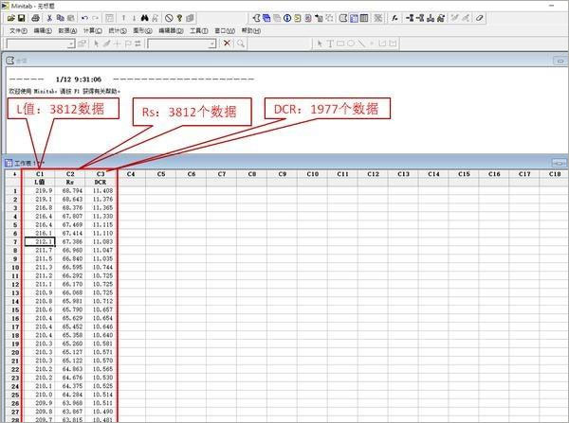Image resolution: width=569 pixels, height=423 pixels.
Task: Open History with the yellow scroll icon
Action: point(298,18)
